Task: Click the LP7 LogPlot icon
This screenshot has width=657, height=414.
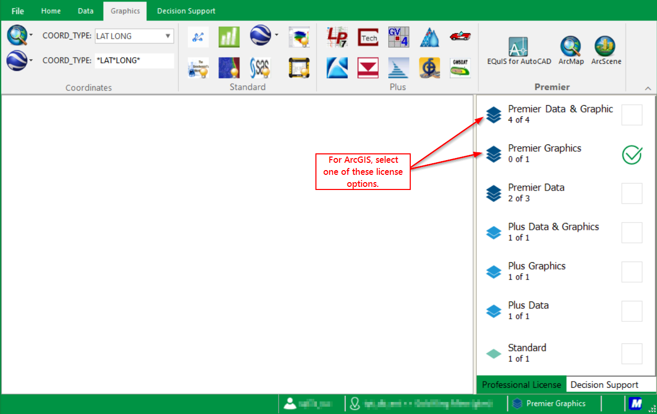Action: pyautogui.click(x=337, y=37)
